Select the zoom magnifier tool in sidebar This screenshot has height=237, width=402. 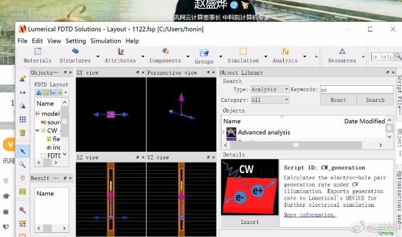point(23,164)
